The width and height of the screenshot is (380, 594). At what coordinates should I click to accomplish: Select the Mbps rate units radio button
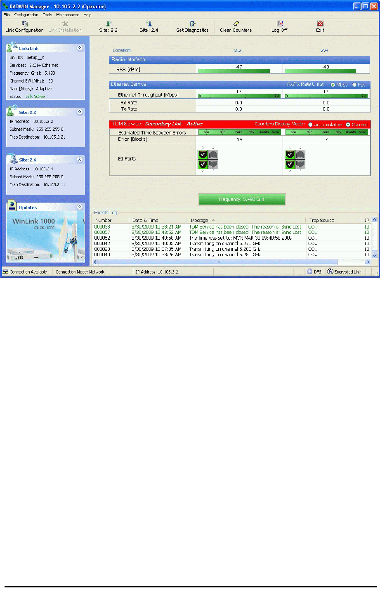point(333,85)
